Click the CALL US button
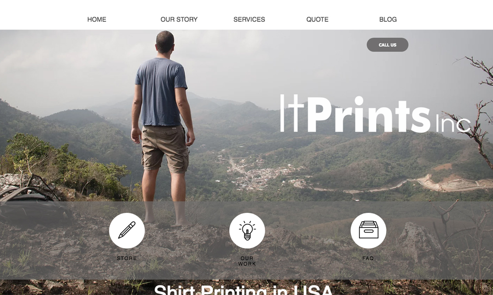This screenshot has width=493, height=295. click(387, 45)
